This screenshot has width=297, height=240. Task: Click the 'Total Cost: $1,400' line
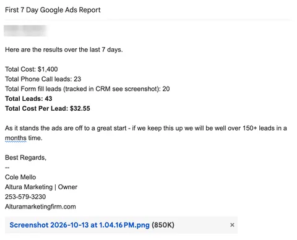(32, 69)
